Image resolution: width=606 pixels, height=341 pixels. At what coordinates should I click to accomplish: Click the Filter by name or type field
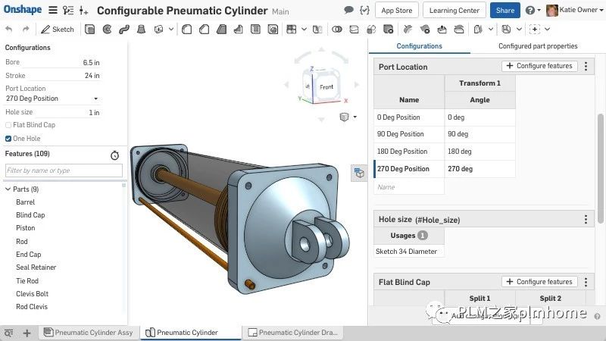tap(64, 170)
